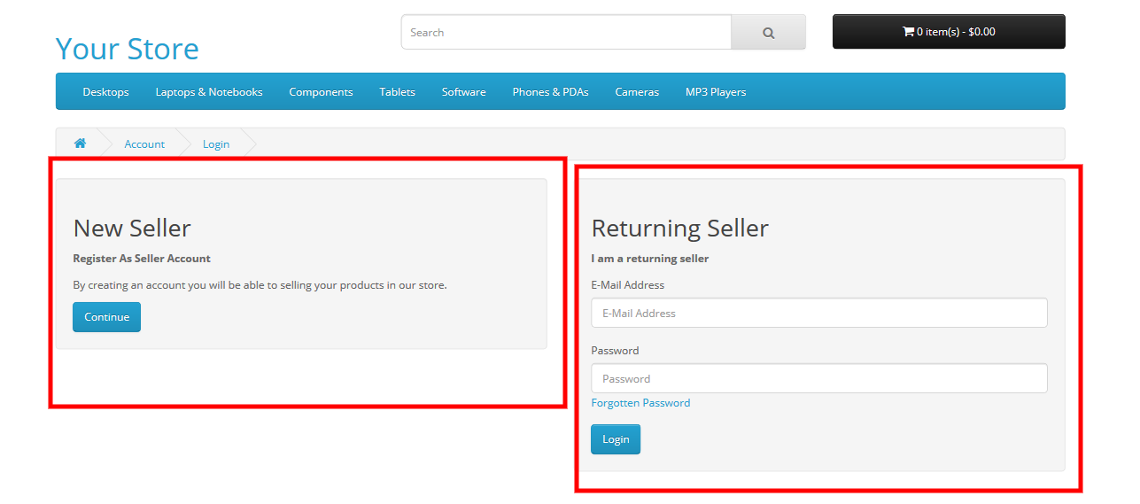Go to Account breadcrumb link
The height and width of the screenshot is (504, 1140).
[144, 144]
